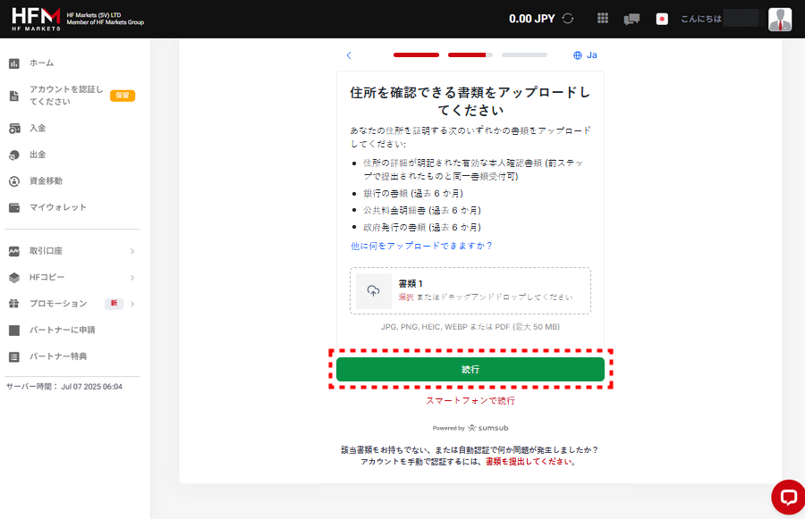This screenshot has height=519, width=805.
Task: Refresh the 0.00 JPY balance
Action: point(567,19)
